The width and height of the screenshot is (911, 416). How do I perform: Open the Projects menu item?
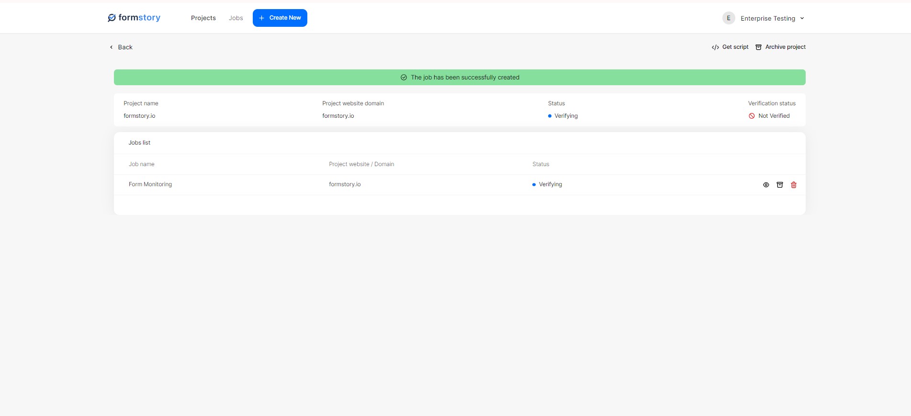pyautogui.click(x=203, y=18)
